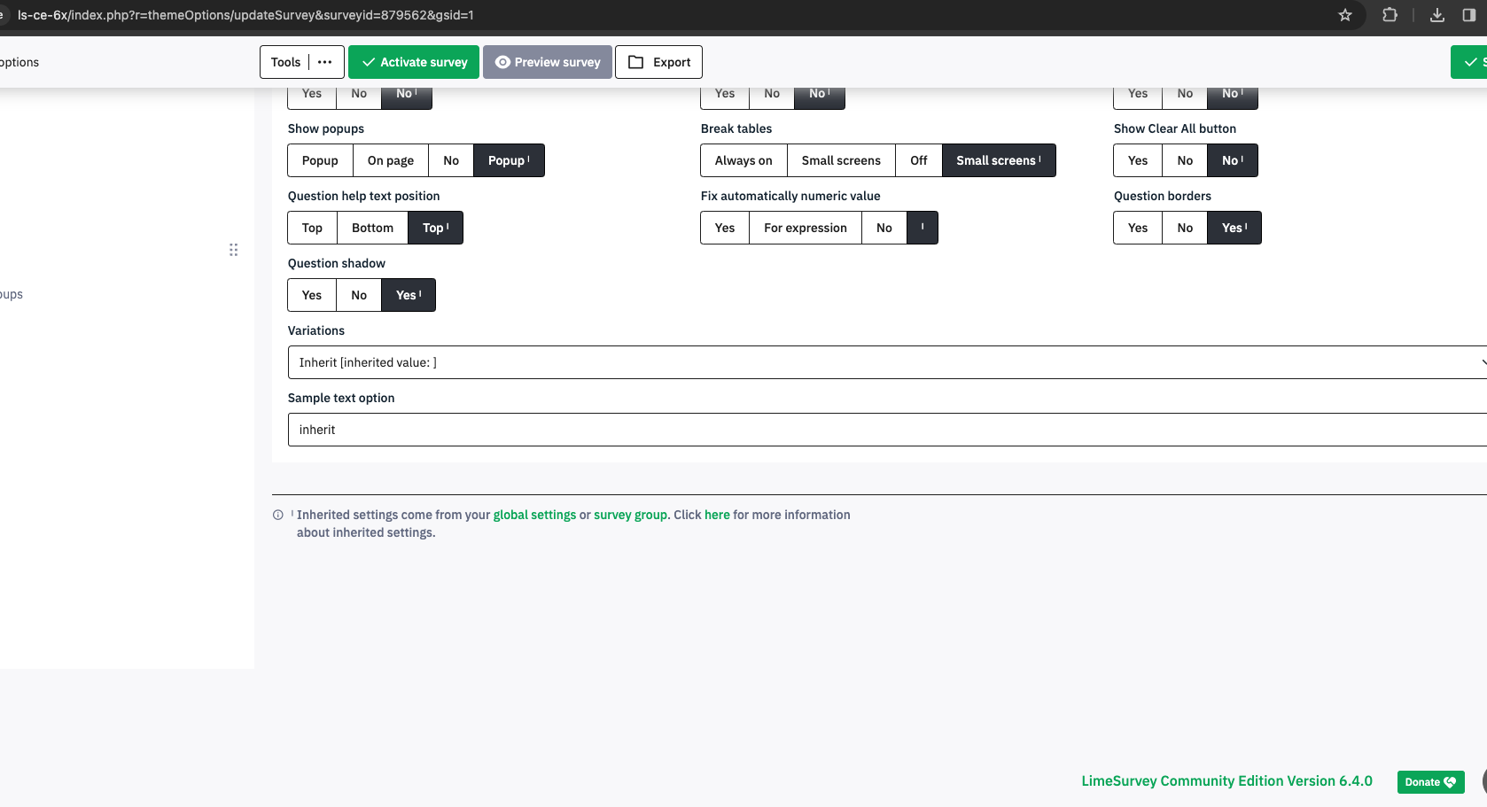The image size is (1487, 807).
Task: Click the Export button
Action: (658, 62)
